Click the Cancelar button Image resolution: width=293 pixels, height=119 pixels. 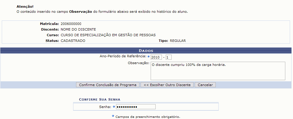(205, 85)
